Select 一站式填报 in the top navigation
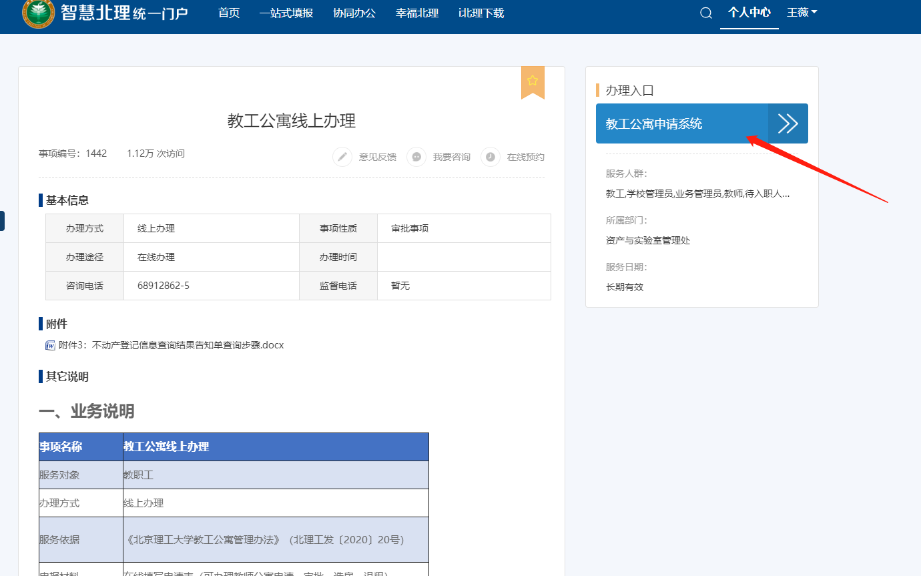921x576 pixels. point(286,13)
